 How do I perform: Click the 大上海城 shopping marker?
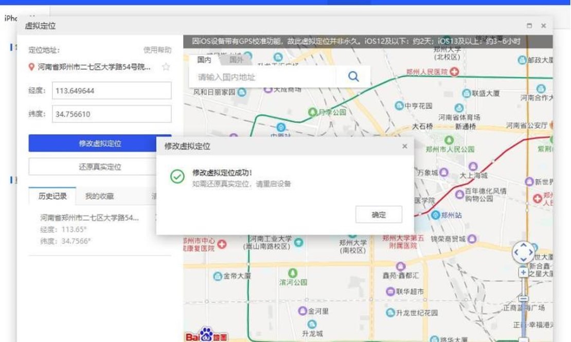[x=473, y=167]
